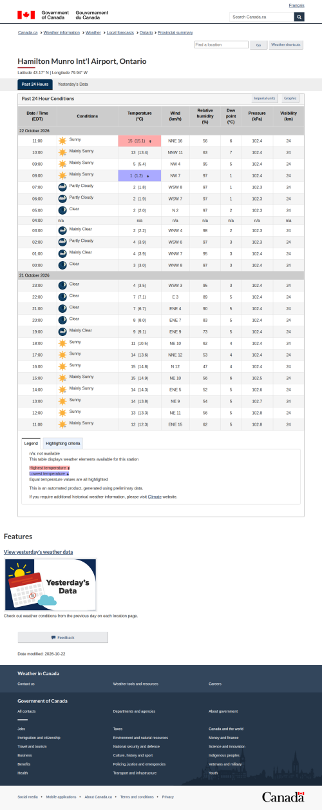This screenshot has width=322, height=810.
Task: Click the Temperature (°C) column header
Action: pos(140,115)
